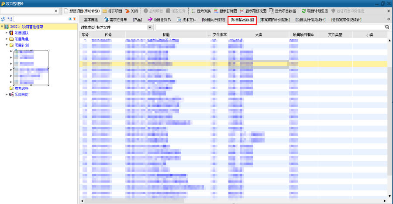Click the search magnifier icon in the filter bar
Viewport: 393px width, 204px height.
pos(387,27)
